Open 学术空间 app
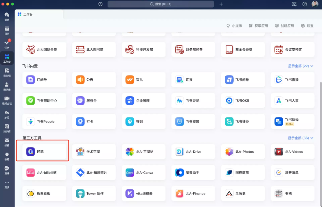The image size is (322, 207). point(94,152)
